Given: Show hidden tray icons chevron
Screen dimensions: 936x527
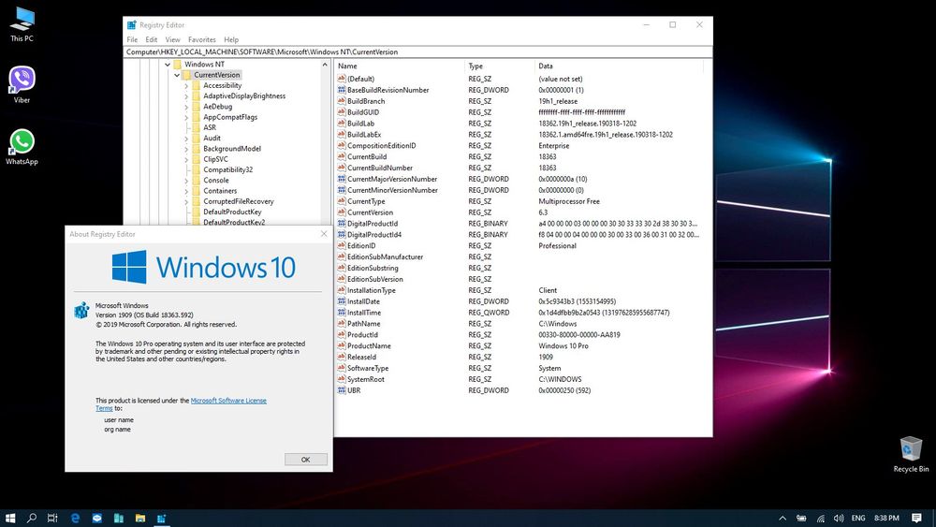Looking at the screenshot, I should coord(782,518).
